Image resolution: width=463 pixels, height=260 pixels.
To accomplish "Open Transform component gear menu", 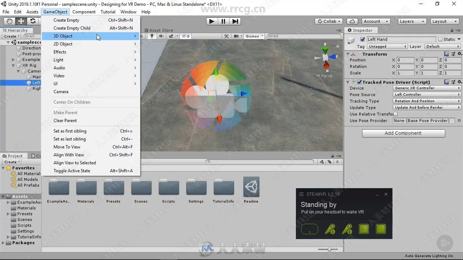I will point(460,54).
